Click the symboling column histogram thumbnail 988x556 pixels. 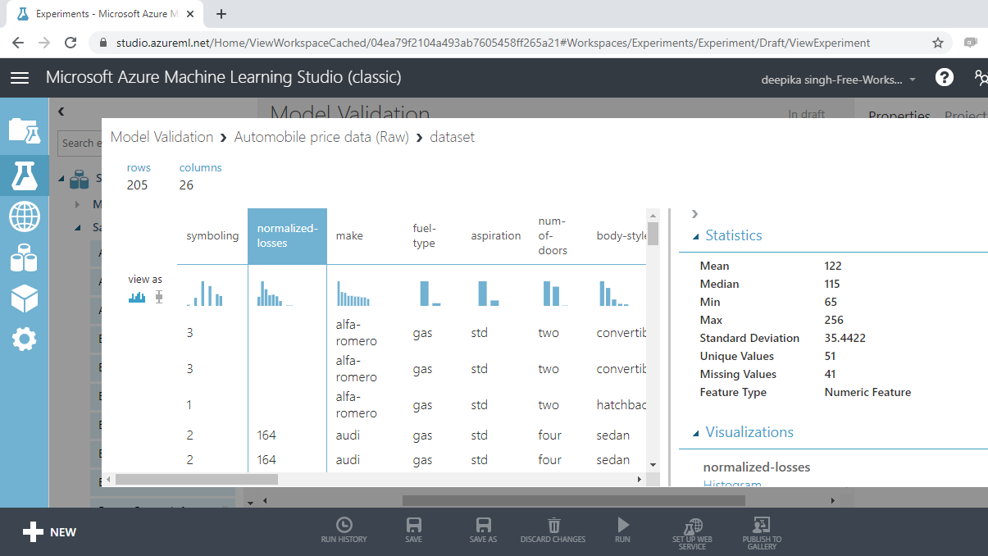tap(205, 294)
